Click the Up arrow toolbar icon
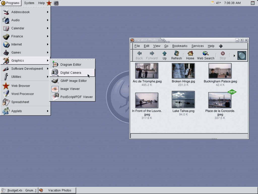 pyautogui.click(x=165, y=55)
